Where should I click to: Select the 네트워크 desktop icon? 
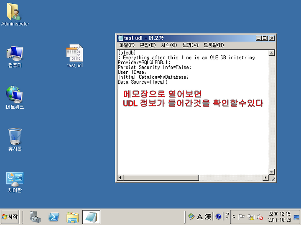tap(15, 97)
